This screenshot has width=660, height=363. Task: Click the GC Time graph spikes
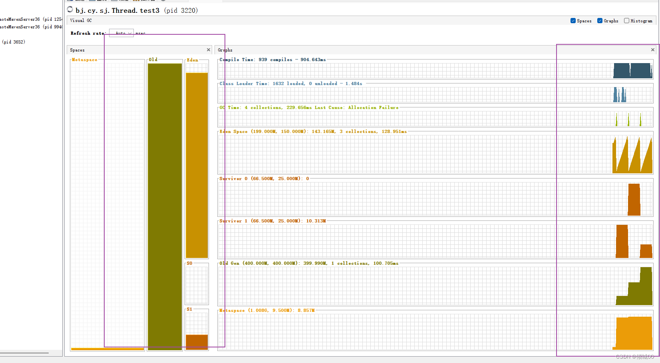click(x=628, y=119)
